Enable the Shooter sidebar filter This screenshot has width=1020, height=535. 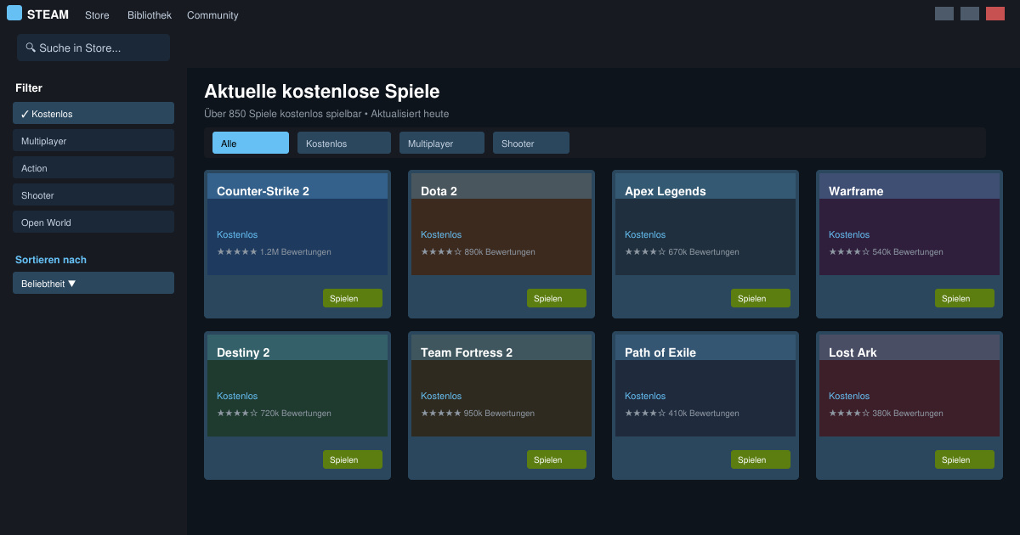tap(93, 194)
